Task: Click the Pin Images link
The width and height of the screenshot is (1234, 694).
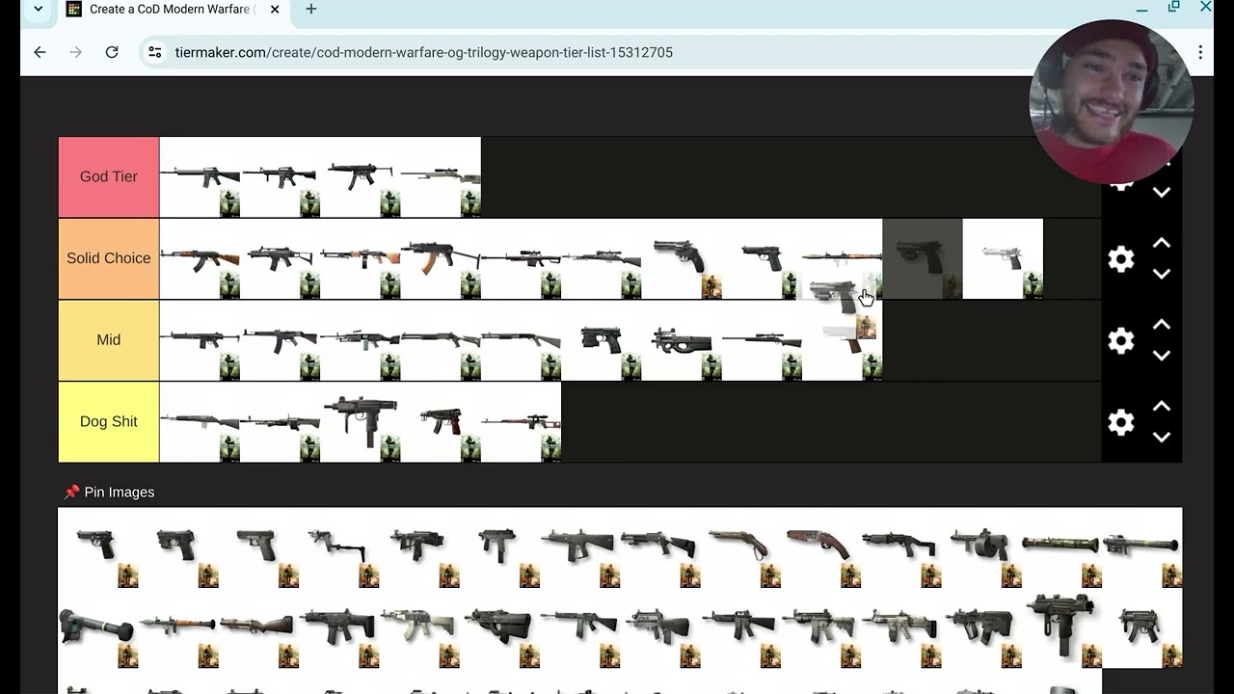Action: pyautogui.click(x=109, y=492)
